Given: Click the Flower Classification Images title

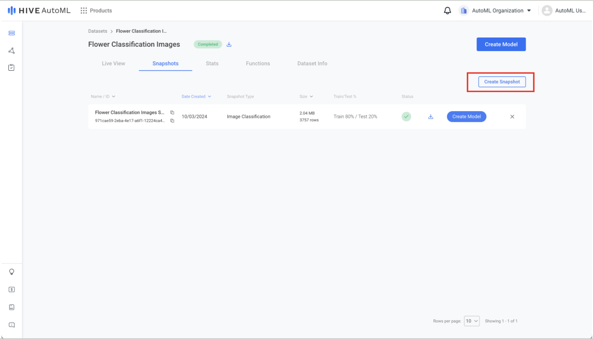Looking at the screenshot, I should (134, 44).
